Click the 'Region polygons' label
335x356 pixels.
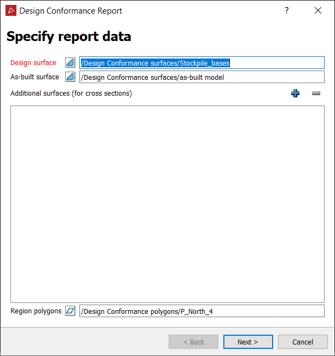tap(36, 311)
